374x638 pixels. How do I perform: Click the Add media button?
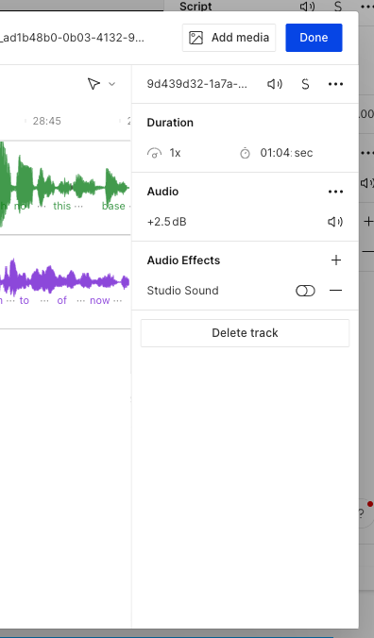pos(229,38)
